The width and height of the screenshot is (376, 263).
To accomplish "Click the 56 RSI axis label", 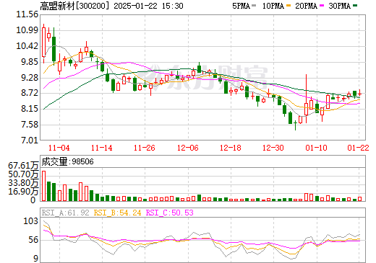I will 33,240.
